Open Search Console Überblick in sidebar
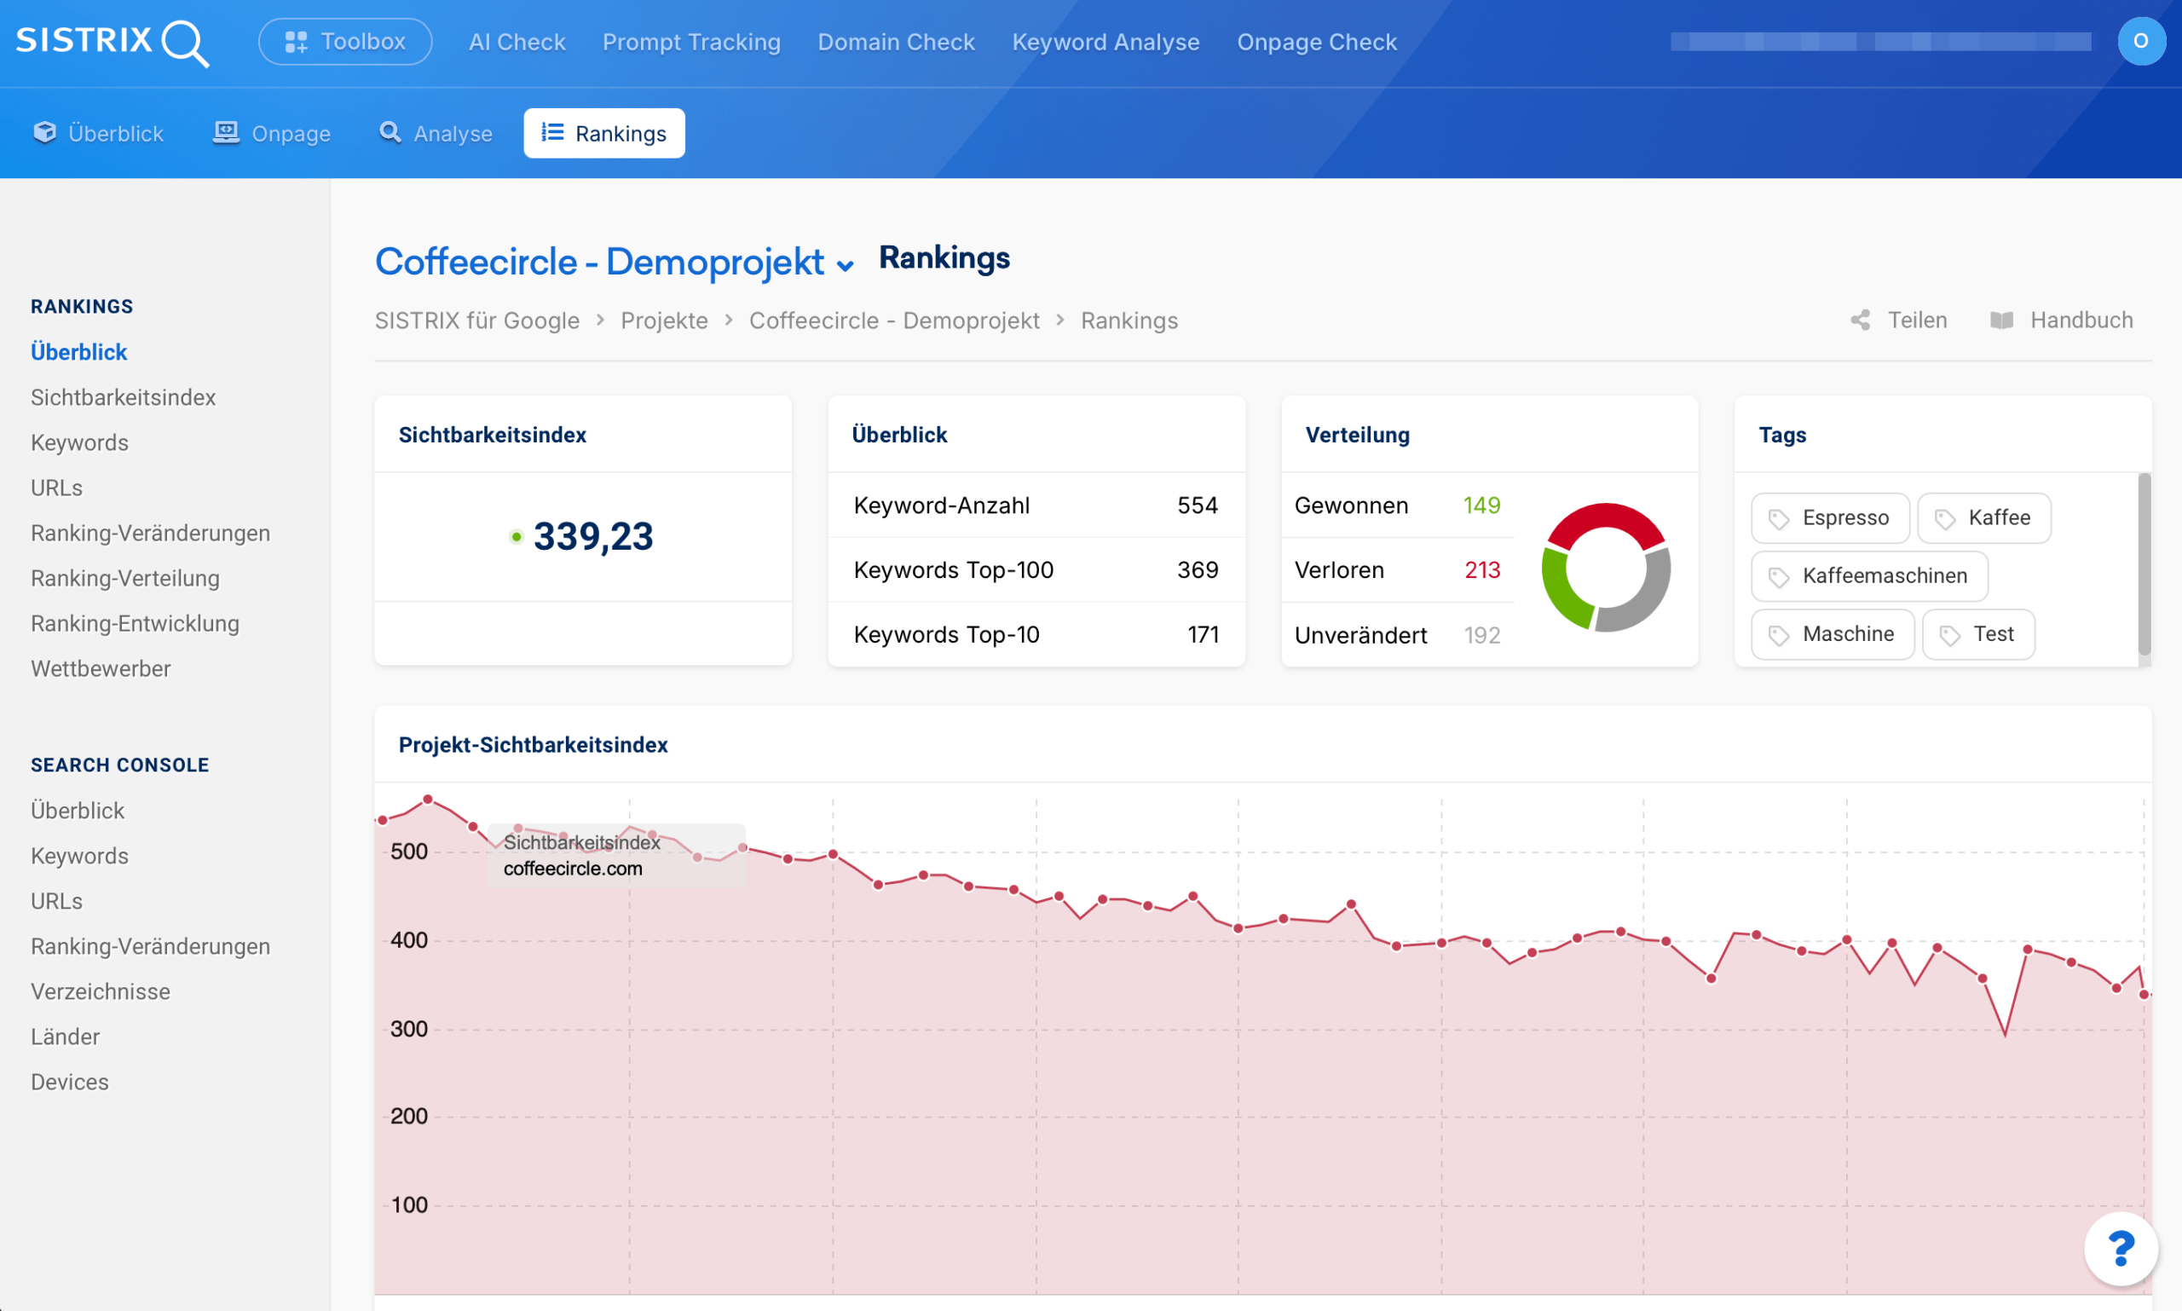 pos(78,810)
